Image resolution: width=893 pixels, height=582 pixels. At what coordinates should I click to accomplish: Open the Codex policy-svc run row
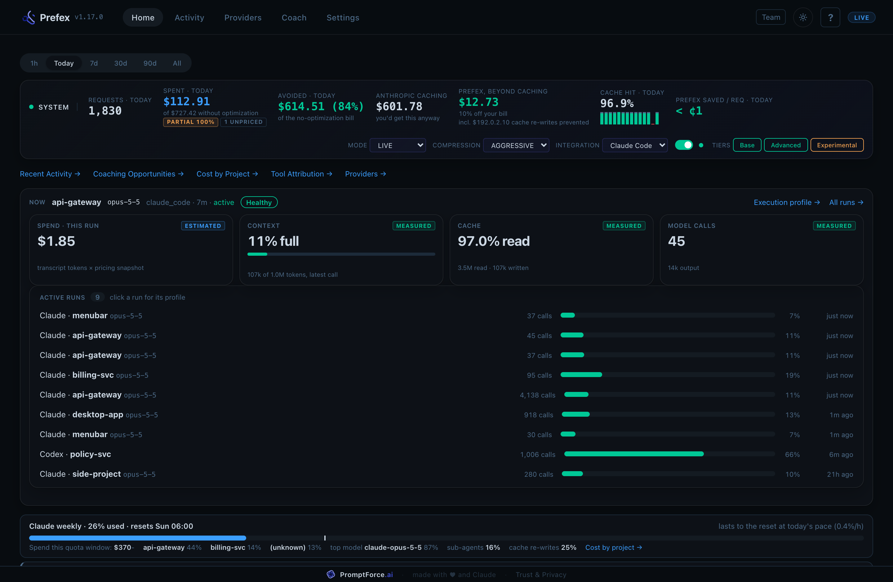pyautogui.click(x=446, y=454)
